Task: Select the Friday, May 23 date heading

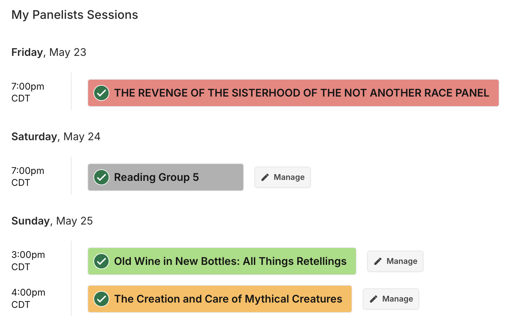Action: tap(49, 52)
